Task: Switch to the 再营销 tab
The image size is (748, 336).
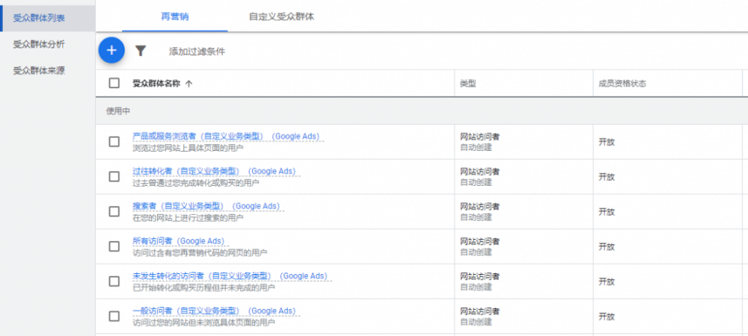Action: click(174, 16)
